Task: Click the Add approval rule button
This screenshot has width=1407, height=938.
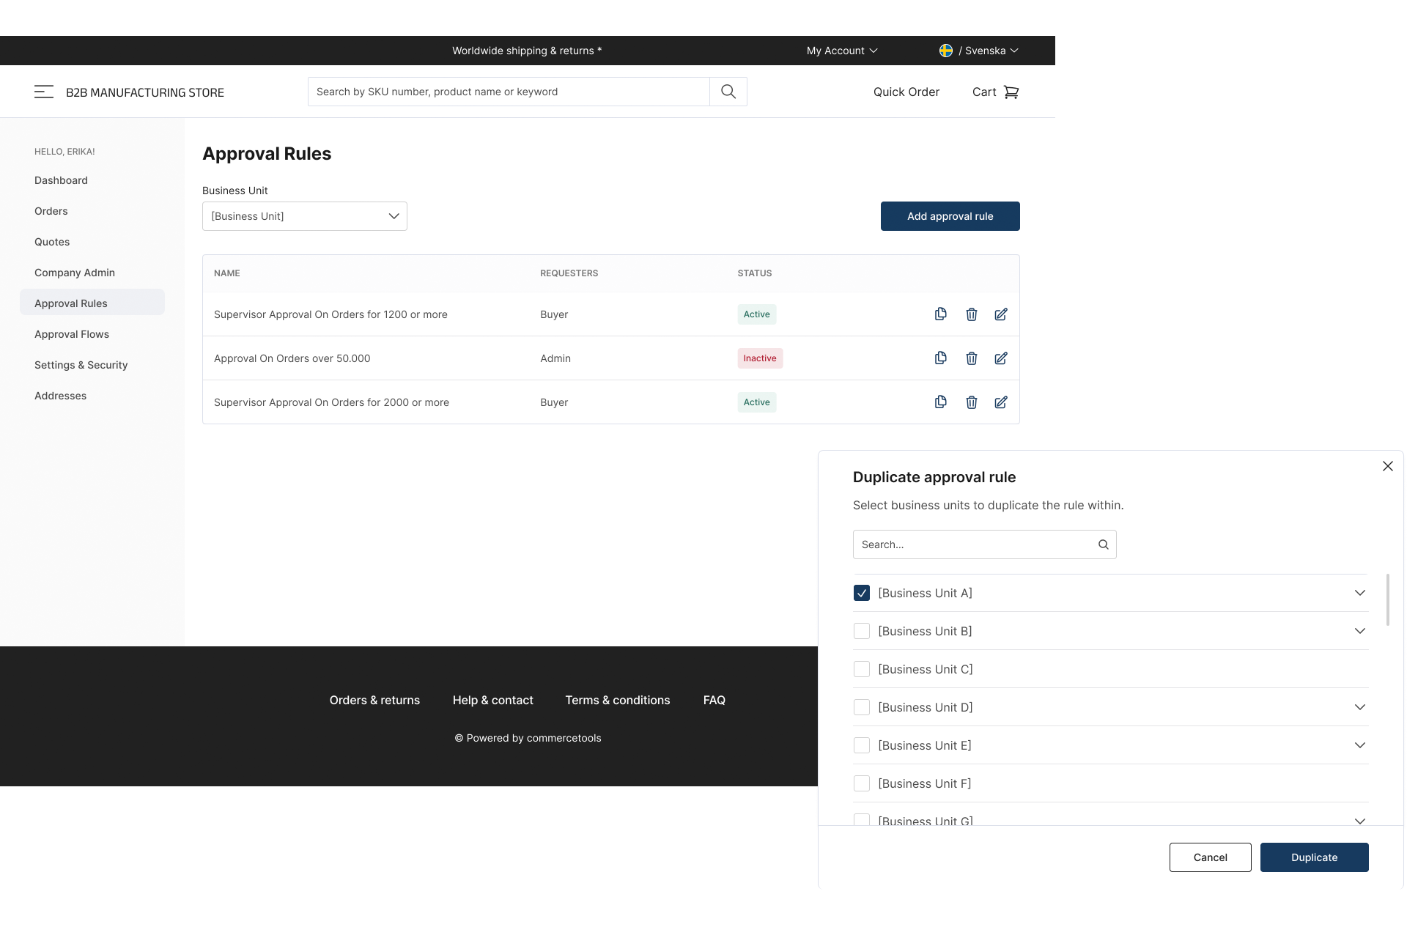Action: pos(950,216)
